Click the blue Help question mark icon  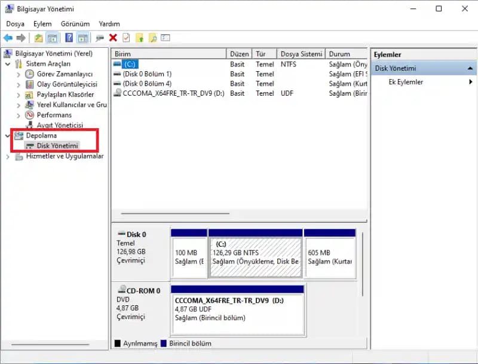point(69,38)
